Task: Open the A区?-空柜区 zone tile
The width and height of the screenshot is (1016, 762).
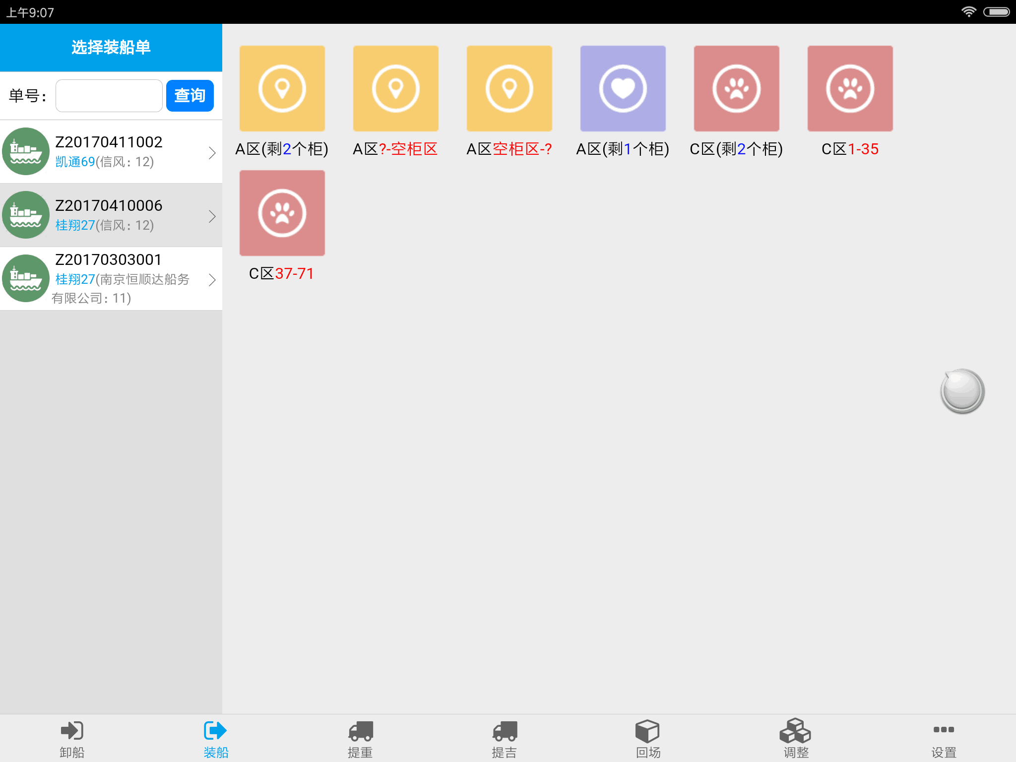Action: [x=395, y=89]
